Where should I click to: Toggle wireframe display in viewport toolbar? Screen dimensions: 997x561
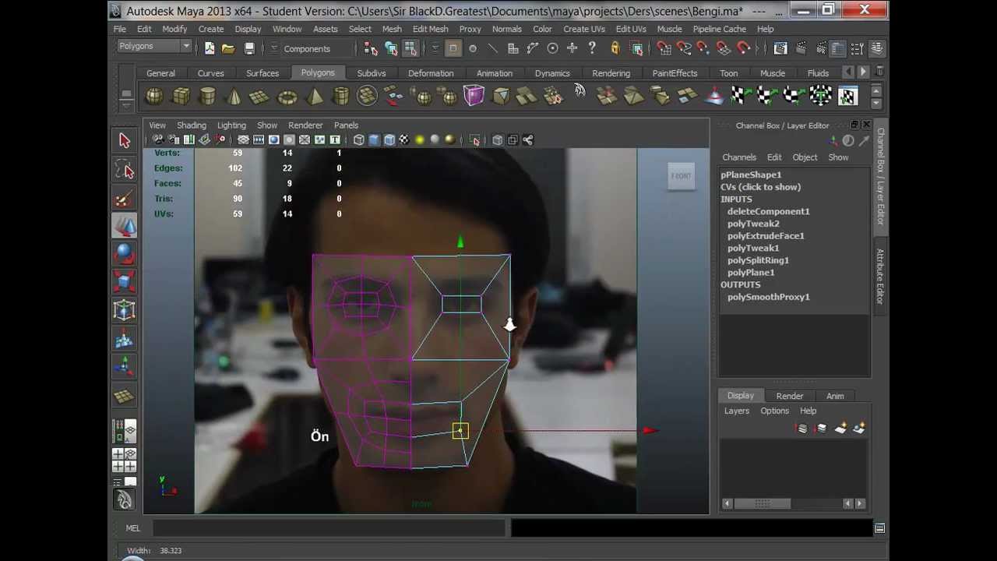coord(359,140)
